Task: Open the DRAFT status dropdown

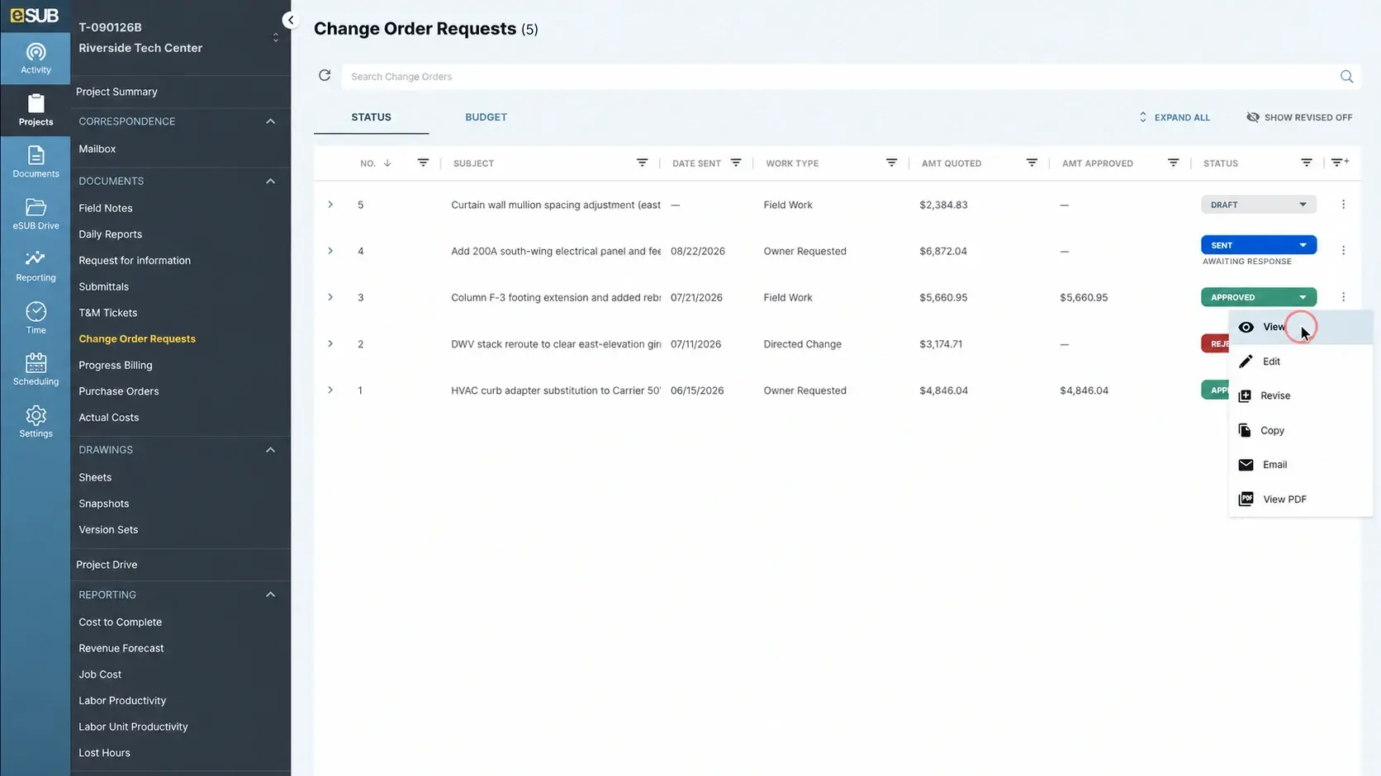Action: [x=1258, y=205]
